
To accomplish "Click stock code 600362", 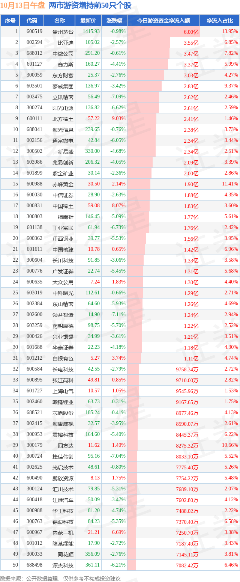I will pos(34,238).
